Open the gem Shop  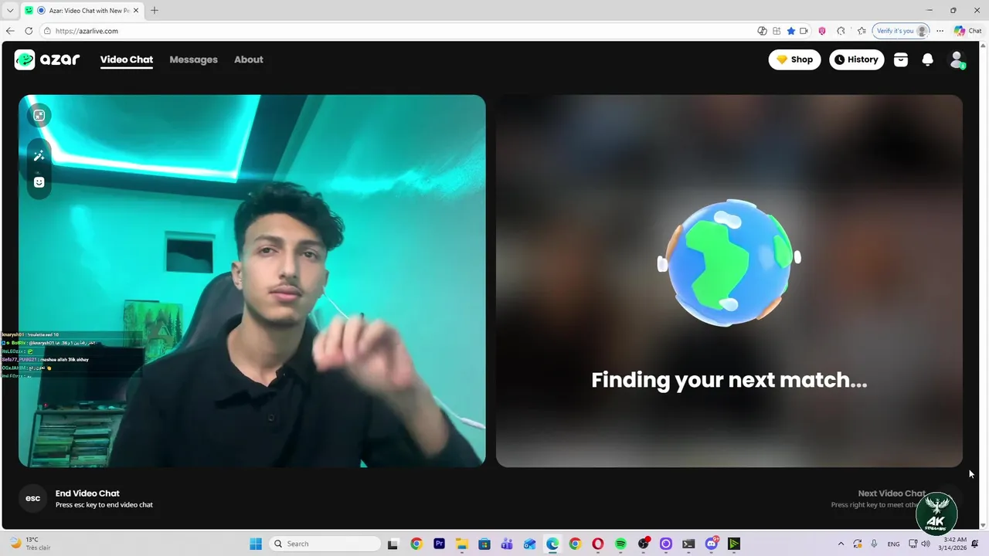(x=794, y=59)
